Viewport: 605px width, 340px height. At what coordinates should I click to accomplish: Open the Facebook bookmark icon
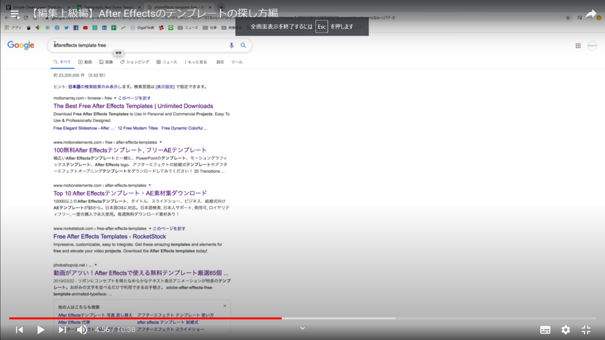click(76, 27)
